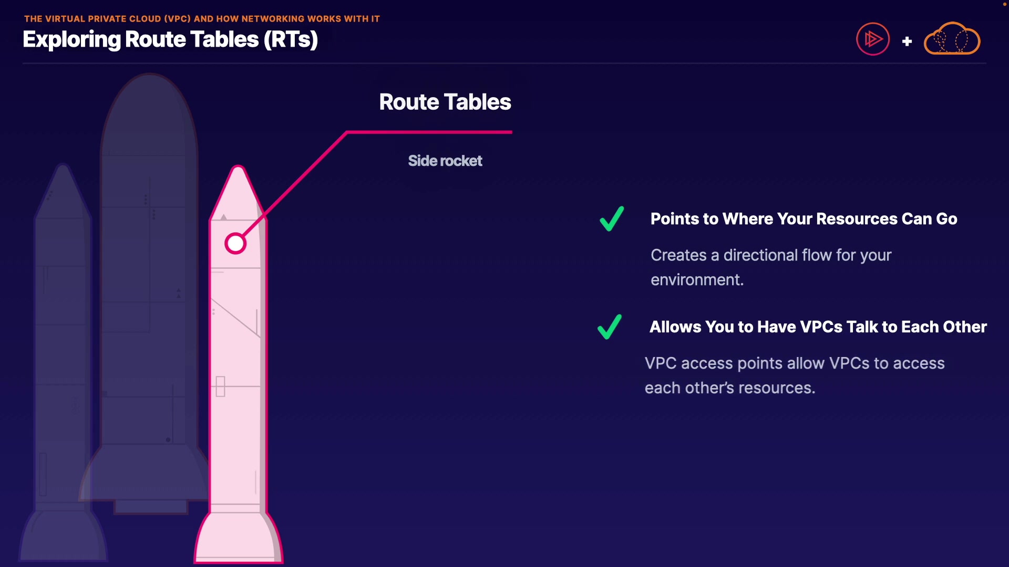1009x567 pixels.
Task: Select "Allows You to Have VPCs Talk" heading
Action: tap(818, 327)
